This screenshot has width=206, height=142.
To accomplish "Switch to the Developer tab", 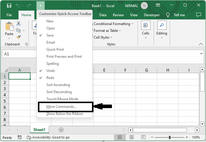I will pos(152,15).
